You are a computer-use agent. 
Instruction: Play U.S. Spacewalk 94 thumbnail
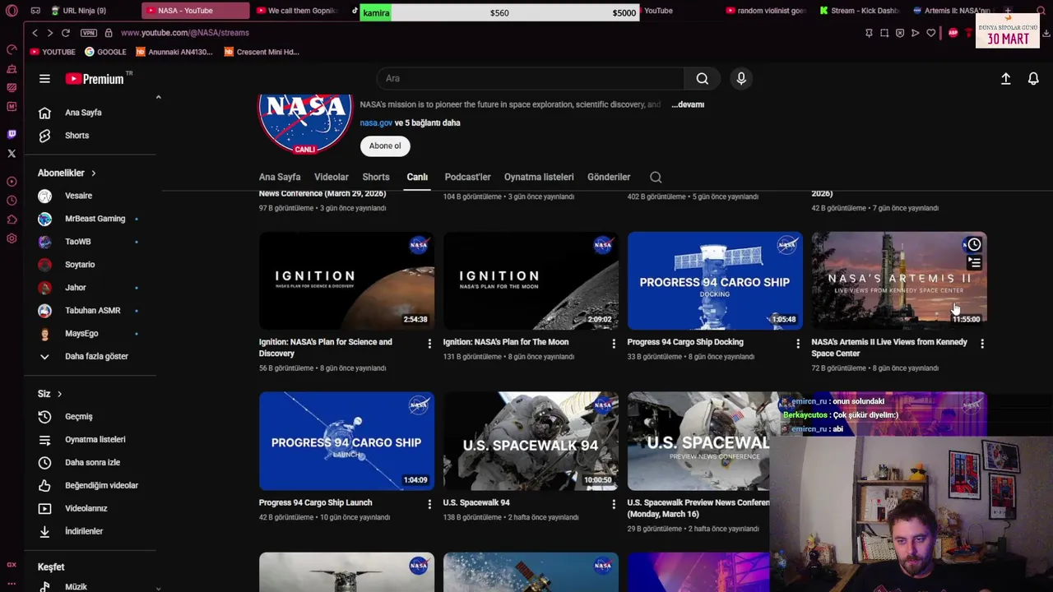pos(531,442)
